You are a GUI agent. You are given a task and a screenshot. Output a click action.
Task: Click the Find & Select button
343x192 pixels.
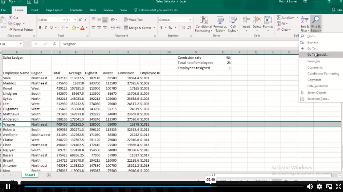(316, 24)
